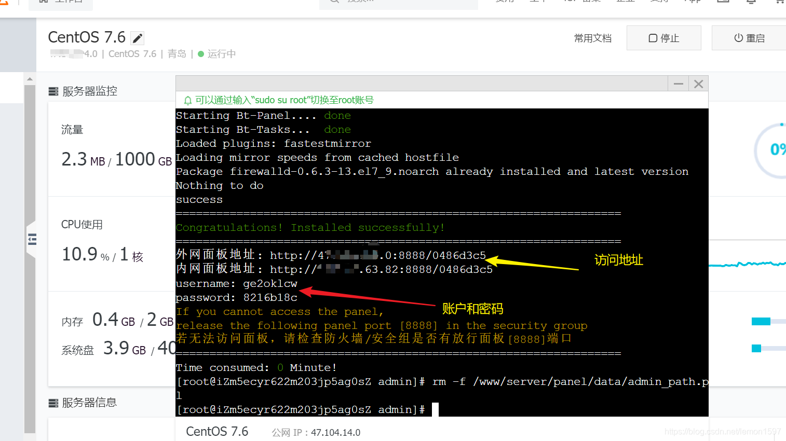786x441 pixels.
Task: Click the 公网 IP 47.104.14.0 text
Action: pyautogui.click(x=316, y=433)
